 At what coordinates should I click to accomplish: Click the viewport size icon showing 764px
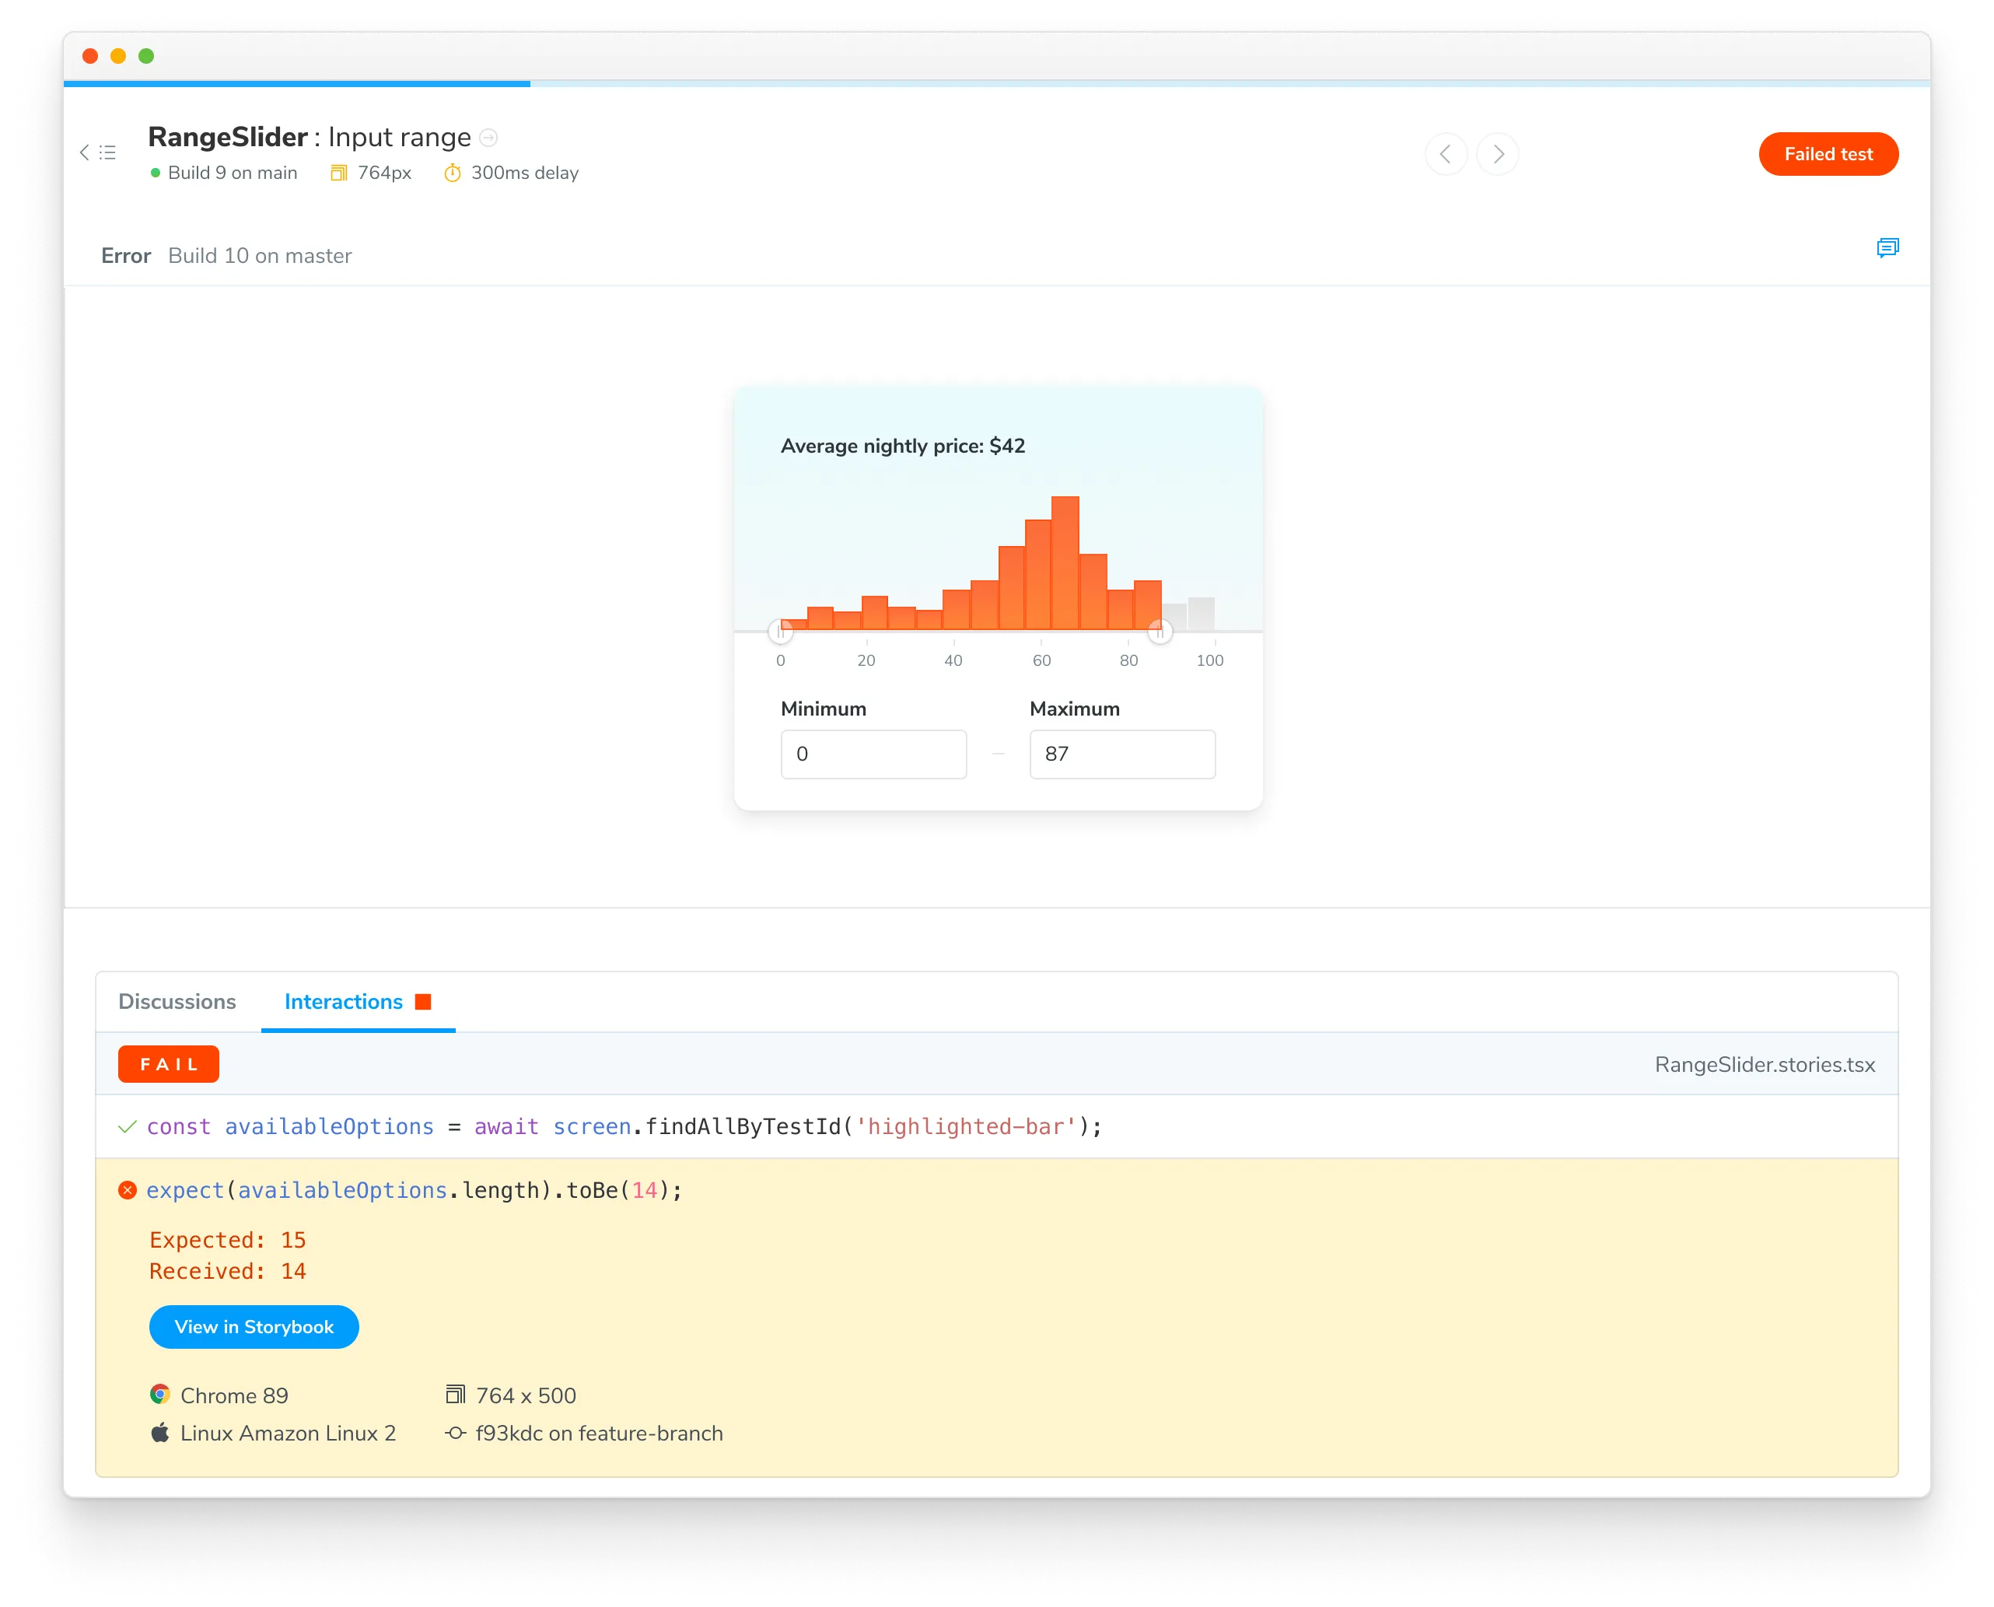pyautogui.click(x=338, y=170)
